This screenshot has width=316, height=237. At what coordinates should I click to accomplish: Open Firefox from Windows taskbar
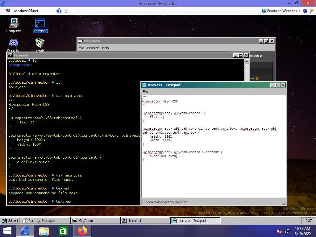pyautogui.click(x=82, y=231)
